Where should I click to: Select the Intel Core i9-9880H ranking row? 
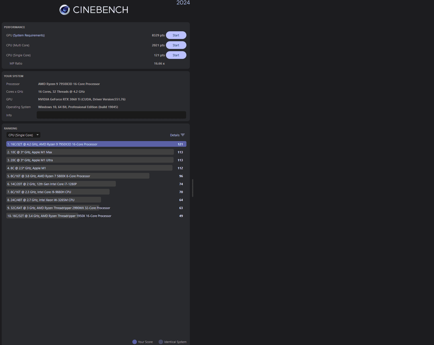(x=96, y=192)
